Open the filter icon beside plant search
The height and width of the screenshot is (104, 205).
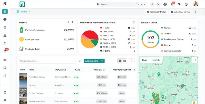click(x=80, y=61)
